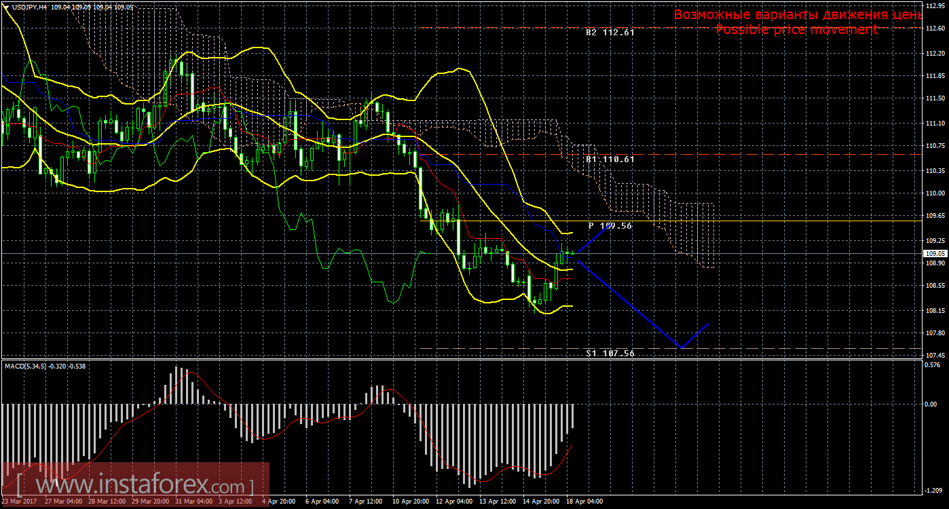This screenshot has height=509, width=949.
Task: Click the P 109.56 pivot level label
Action: (610, 225)
